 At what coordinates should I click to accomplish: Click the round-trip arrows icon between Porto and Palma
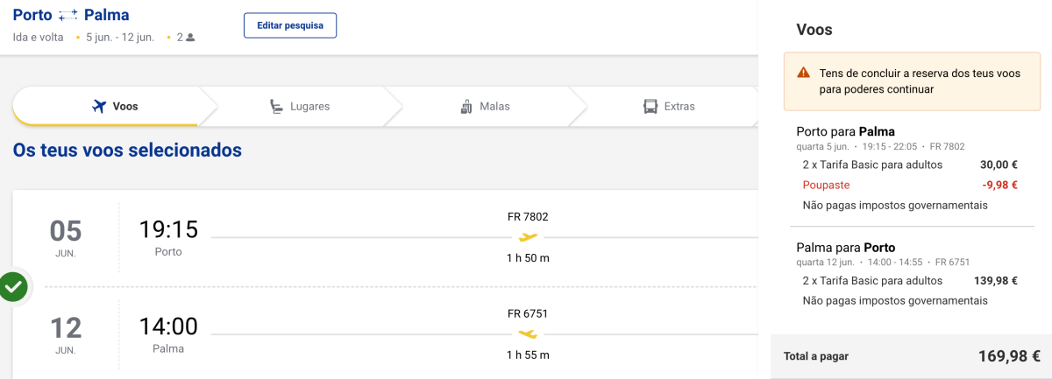(68, 15)
